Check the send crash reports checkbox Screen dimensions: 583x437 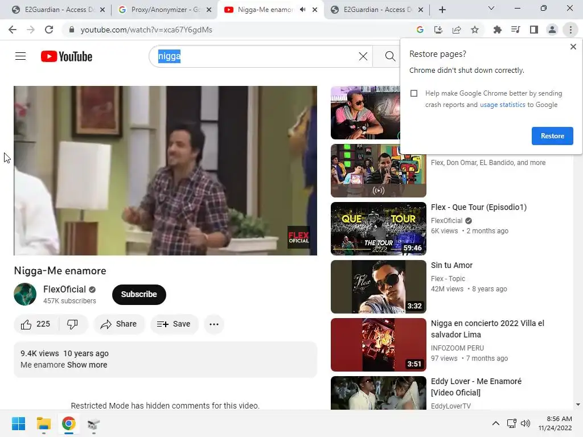pos(414,93)
